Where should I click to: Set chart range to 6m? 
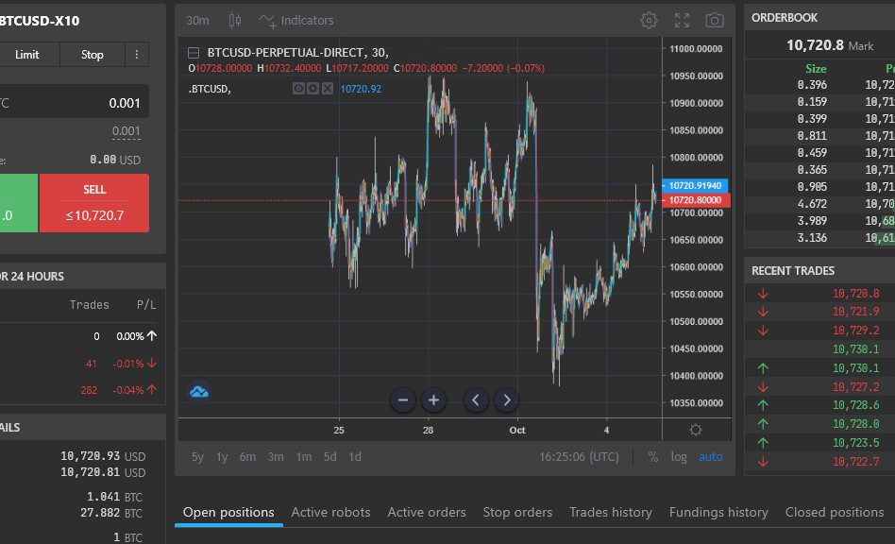pyautogui.click(x=247, y=457)
